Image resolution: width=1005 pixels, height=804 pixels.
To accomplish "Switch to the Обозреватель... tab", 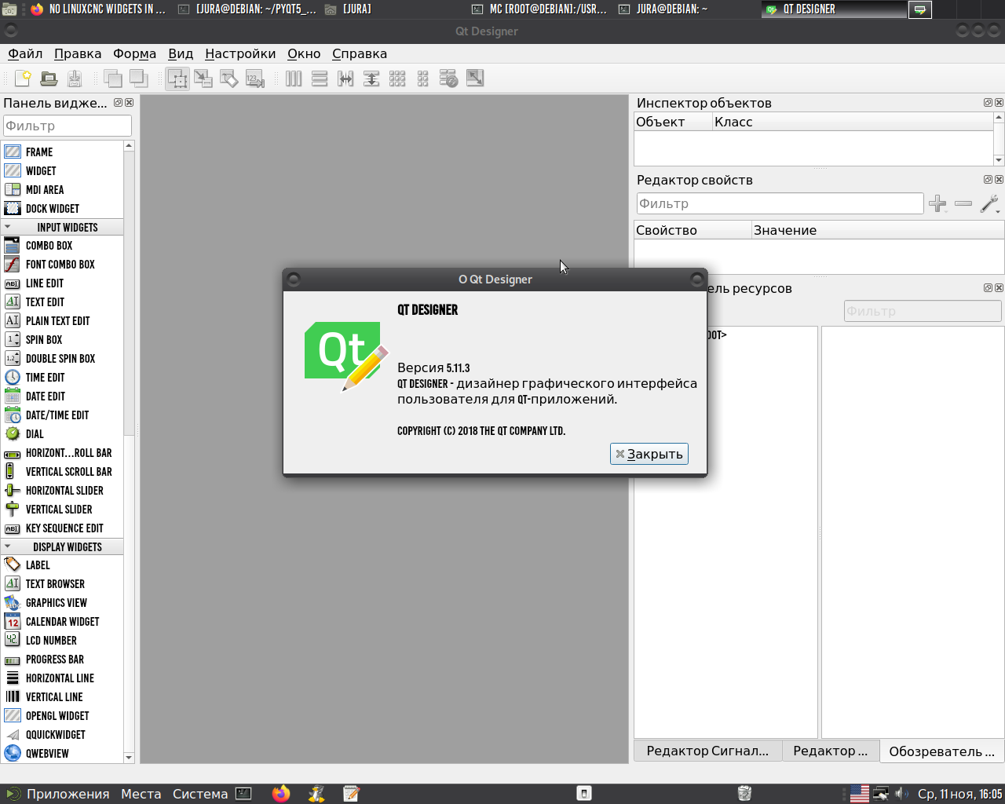I will (941, 751).
